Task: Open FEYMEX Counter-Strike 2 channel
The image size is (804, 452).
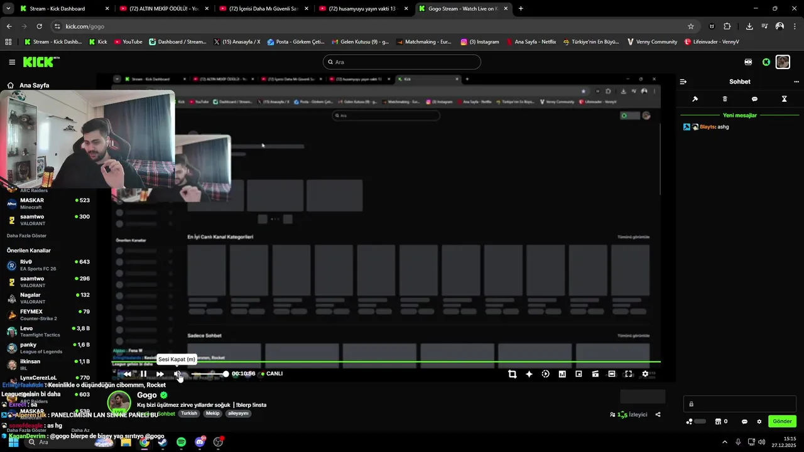Action: pos(48,315)
